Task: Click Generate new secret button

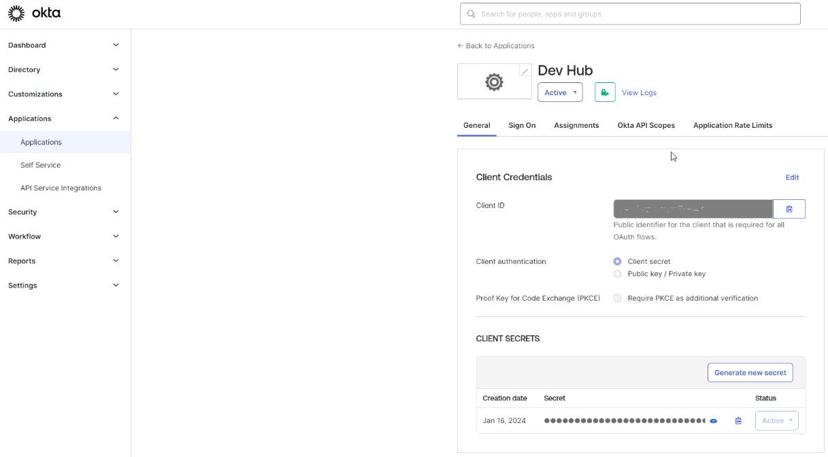Action: tap(750, 373)
